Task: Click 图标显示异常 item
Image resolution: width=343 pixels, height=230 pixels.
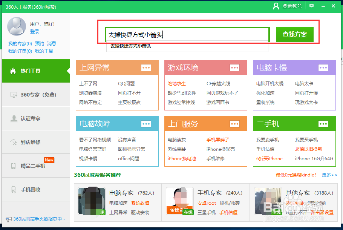Action: [132, 149]
